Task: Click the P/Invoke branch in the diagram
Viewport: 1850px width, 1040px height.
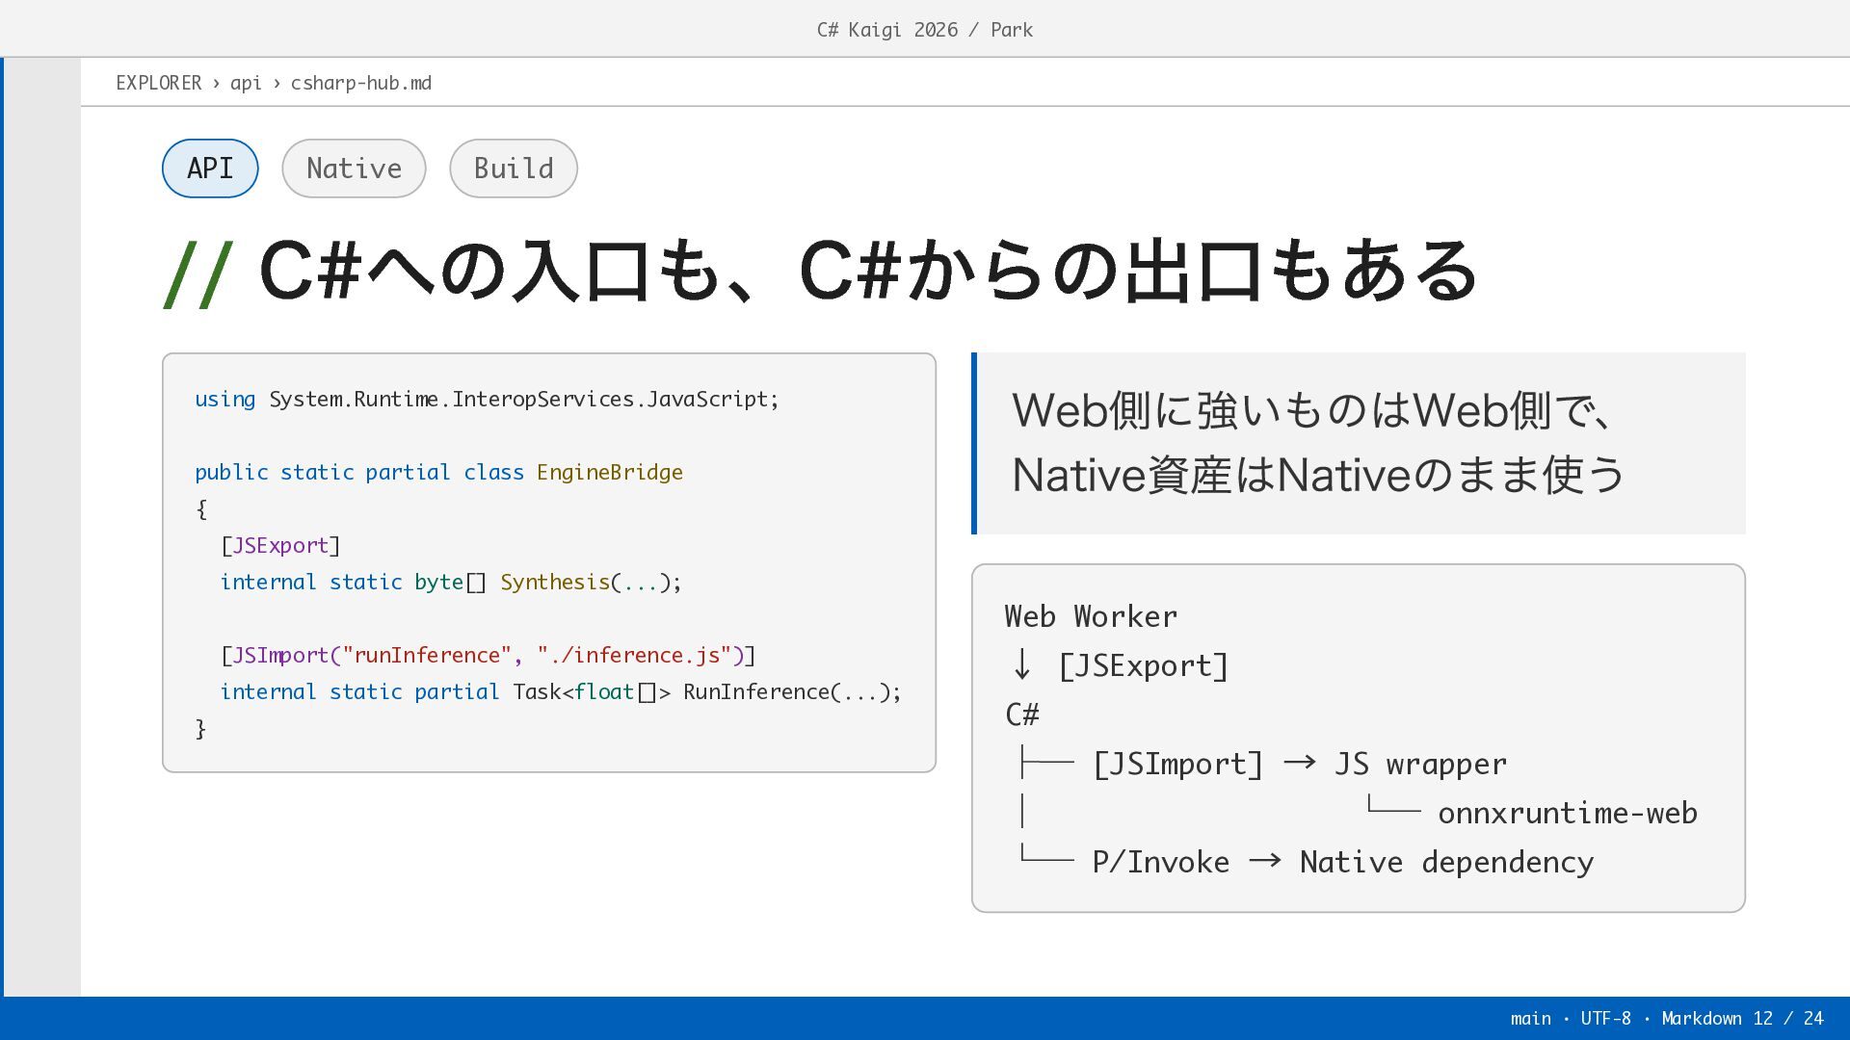Action: click(x=1160, y=863)
